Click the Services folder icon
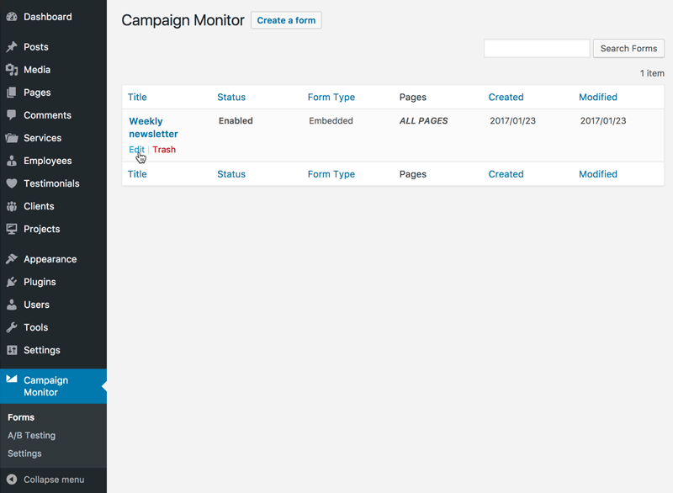The image size is (673, 493). [12, 138]
